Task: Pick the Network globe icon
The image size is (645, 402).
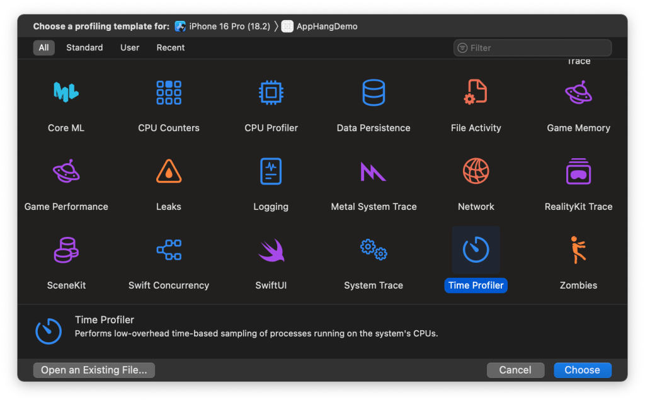Action: 476,171
